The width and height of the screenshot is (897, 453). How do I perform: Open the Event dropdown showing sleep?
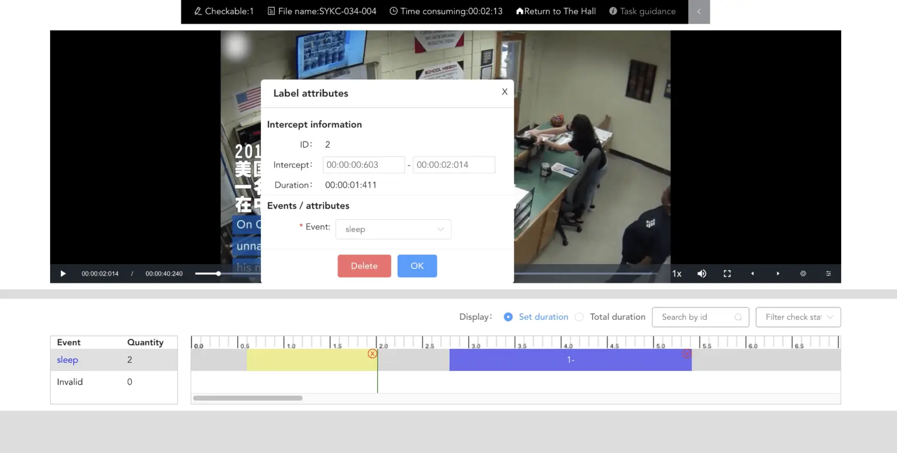(x=393, y=229)
